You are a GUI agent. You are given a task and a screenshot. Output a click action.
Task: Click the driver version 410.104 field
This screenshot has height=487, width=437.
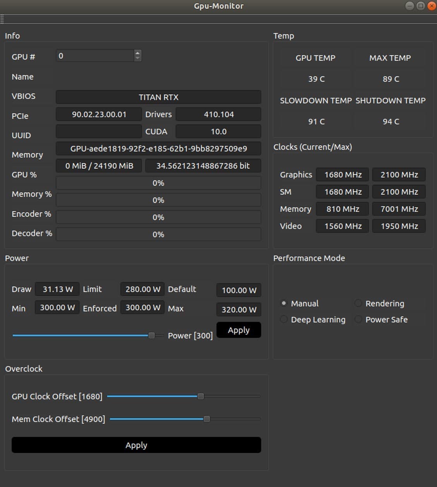coord(218,114)
